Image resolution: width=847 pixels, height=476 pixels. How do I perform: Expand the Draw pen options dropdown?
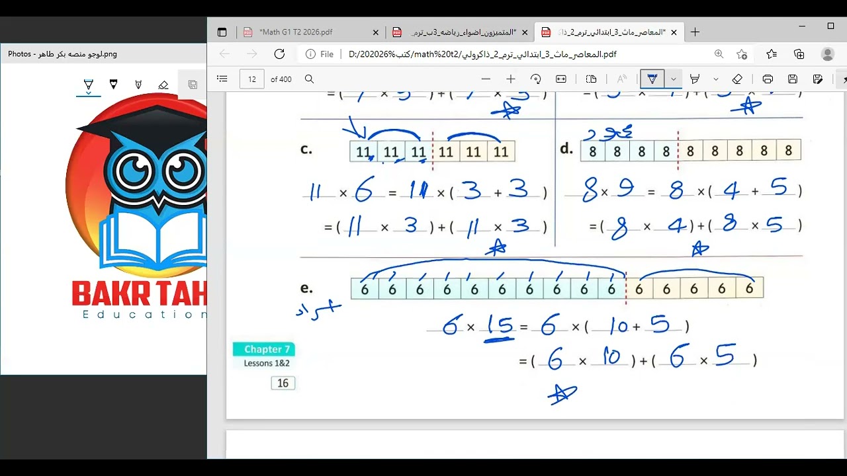674,79
